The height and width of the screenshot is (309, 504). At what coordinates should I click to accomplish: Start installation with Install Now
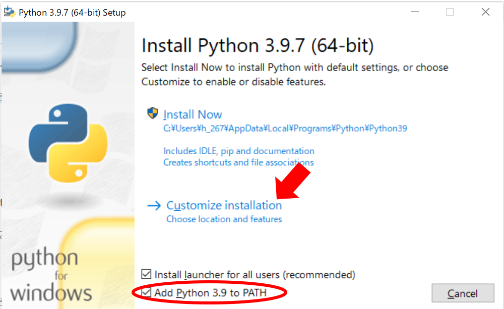(193, 114)
